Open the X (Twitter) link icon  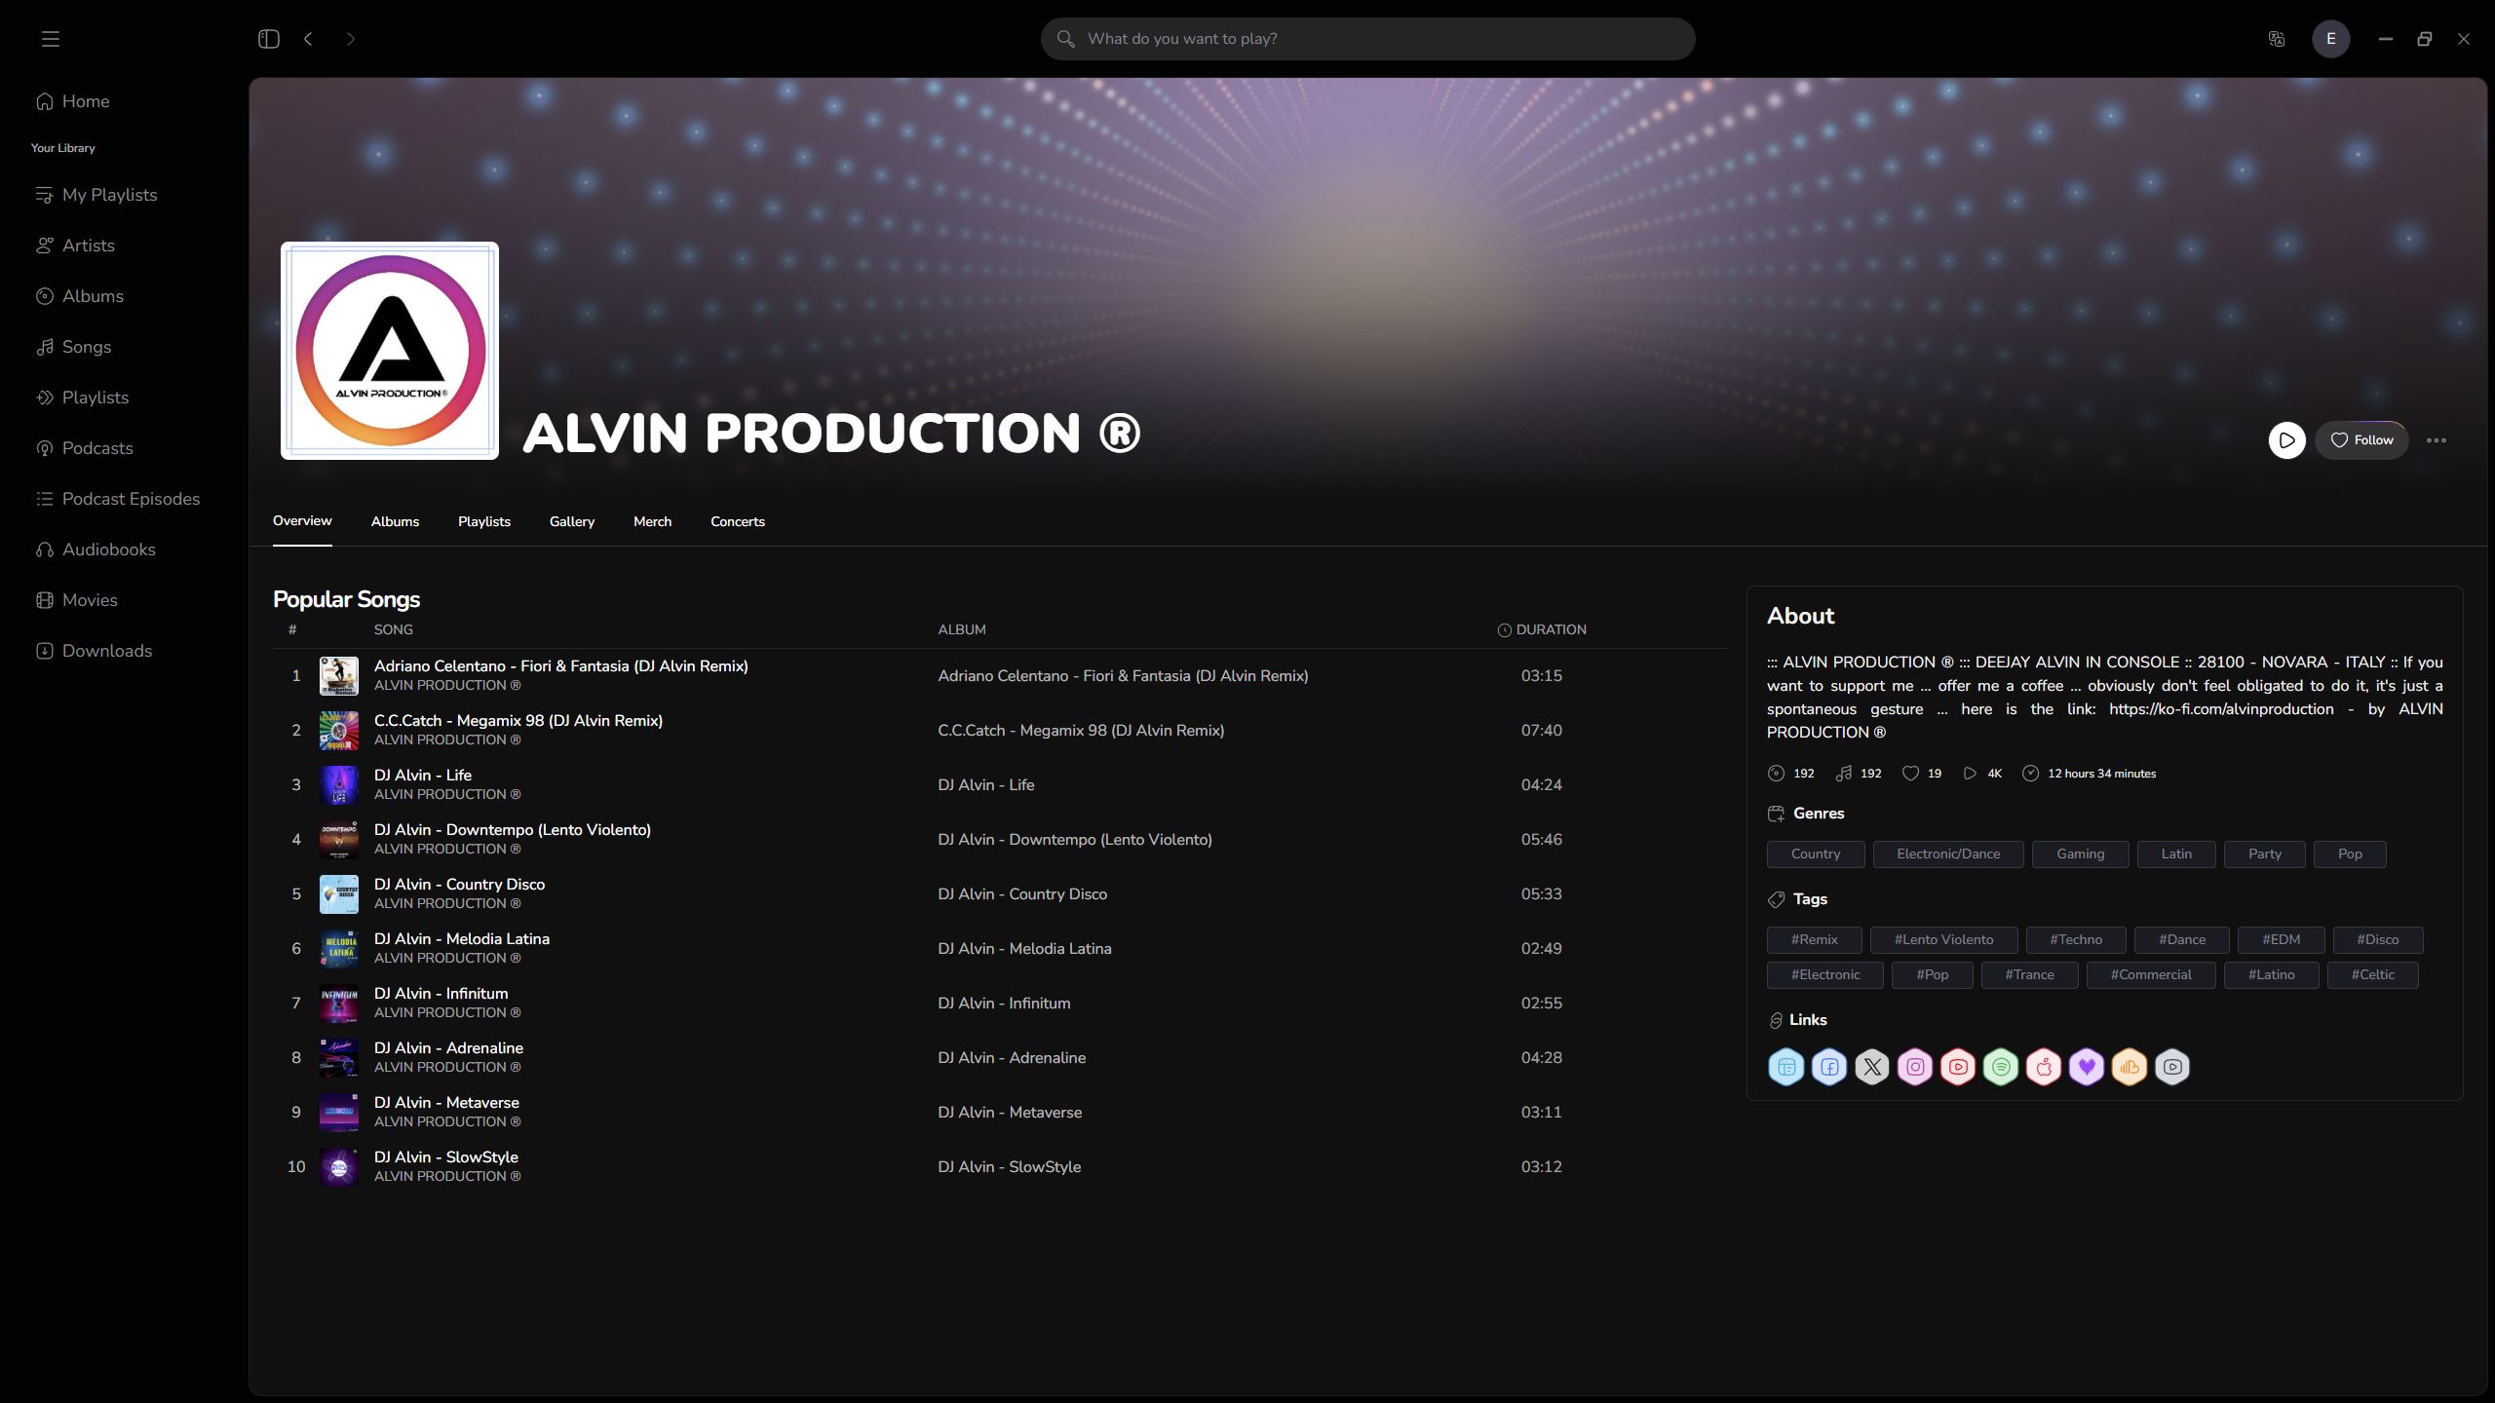coord(1872,1067)
